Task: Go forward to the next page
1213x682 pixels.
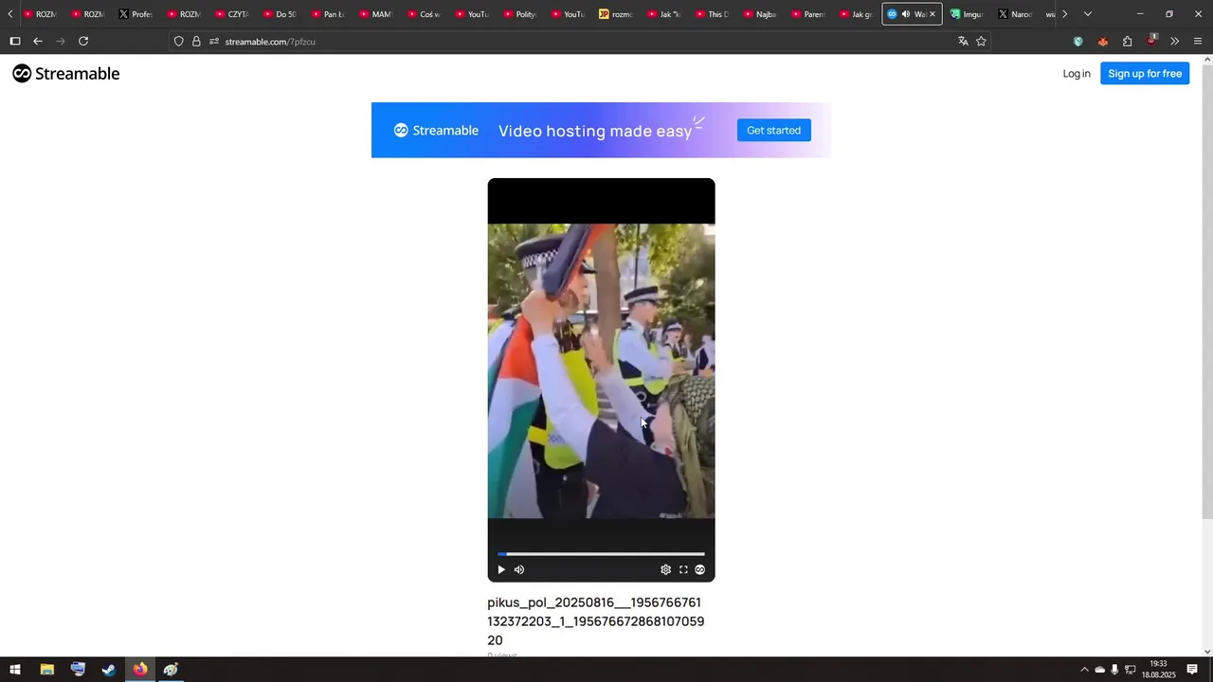Action: click(x=61, y=41)
